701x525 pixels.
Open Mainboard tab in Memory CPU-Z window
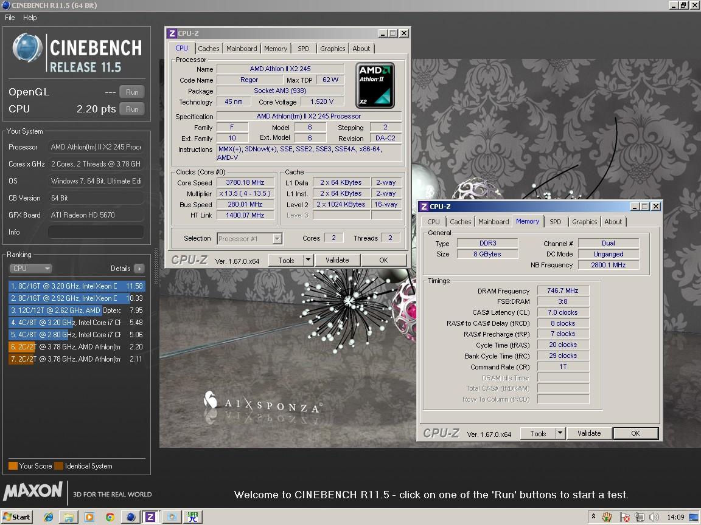click(493, 221)
